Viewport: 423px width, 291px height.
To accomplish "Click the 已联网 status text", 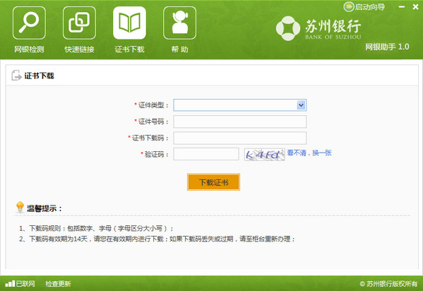I will 25,283.
